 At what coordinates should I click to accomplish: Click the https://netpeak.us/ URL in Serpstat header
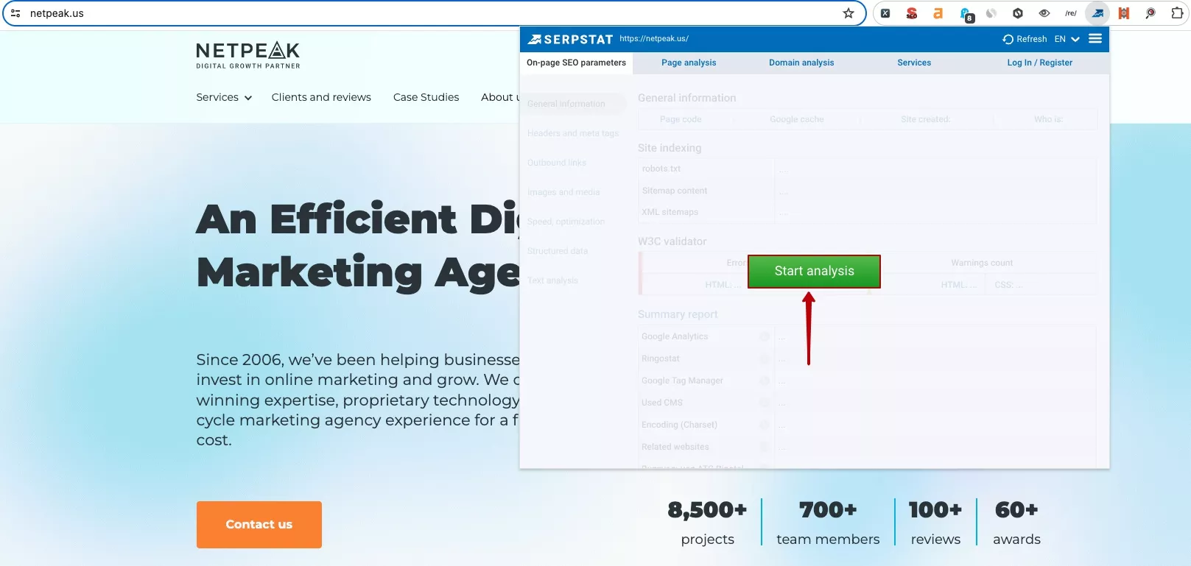click(x=653, y=38)
